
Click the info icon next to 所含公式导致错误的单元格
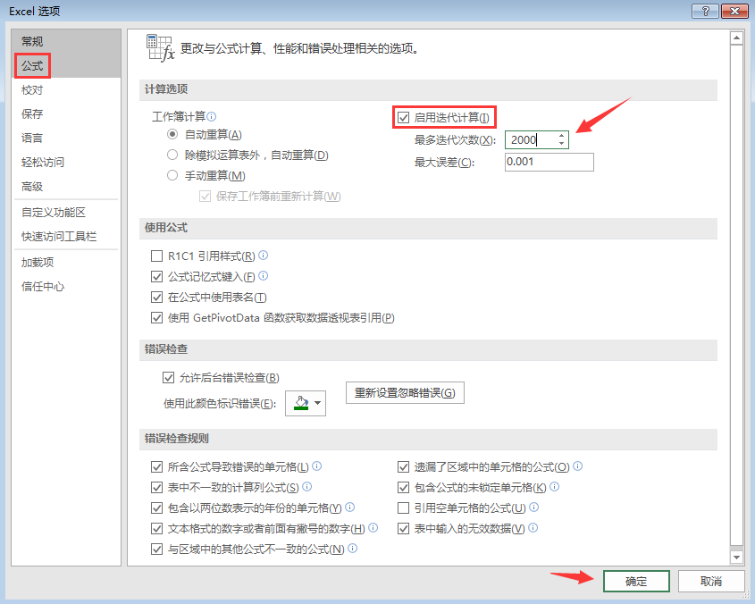point(317,466)
